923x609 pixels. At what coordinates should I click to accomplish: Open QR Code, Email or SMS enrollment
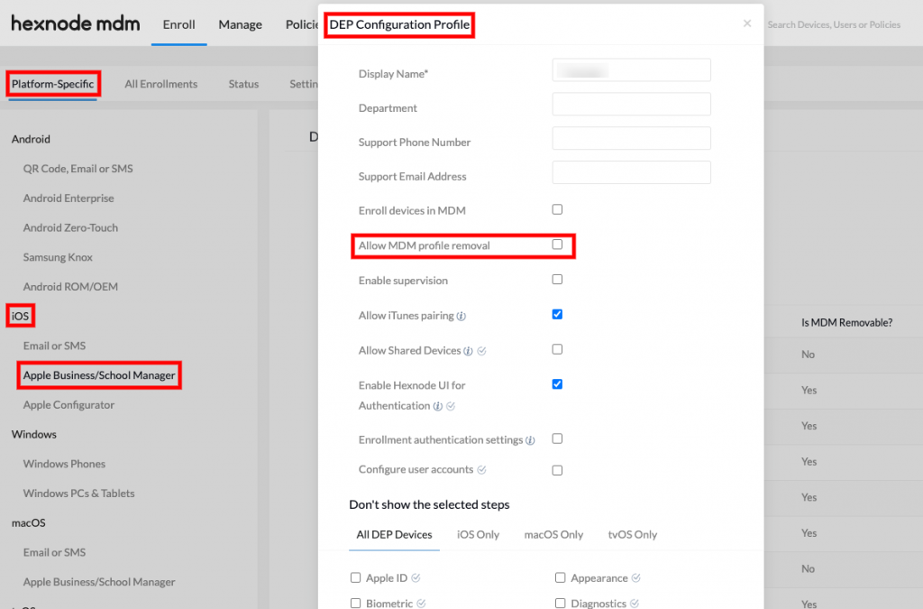pyautogui.click(x=78, y=169)
